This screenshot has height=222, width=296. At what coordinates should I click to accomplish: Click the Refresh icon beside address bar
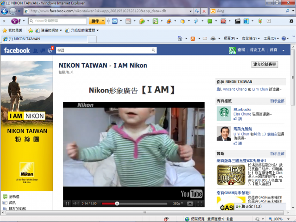click(197, 11)
